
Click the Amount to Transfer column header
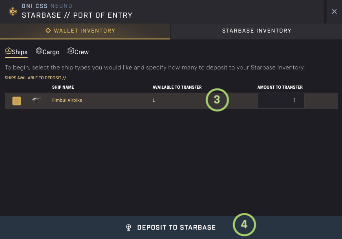coord(280,87)
